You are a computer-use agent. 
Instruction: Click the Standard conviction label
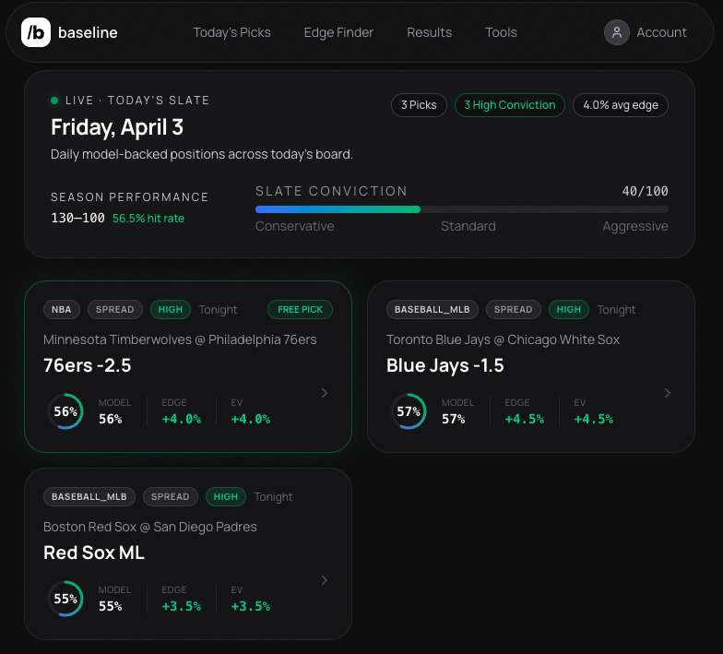click(x=468, y=226)
